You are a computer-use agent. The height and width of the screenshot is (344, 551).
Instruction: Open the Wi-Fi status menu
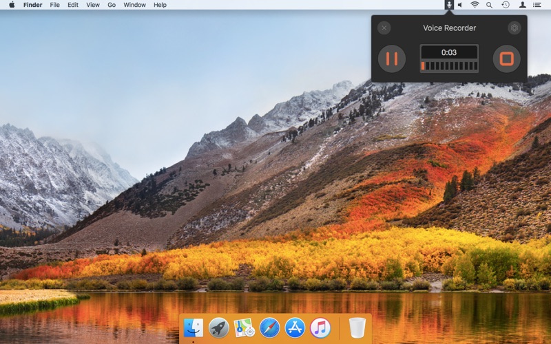475,5
